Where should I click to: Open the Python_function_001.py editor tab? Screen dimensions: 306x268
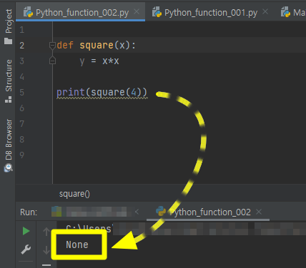pyautogui.click(x=211, y=12)
